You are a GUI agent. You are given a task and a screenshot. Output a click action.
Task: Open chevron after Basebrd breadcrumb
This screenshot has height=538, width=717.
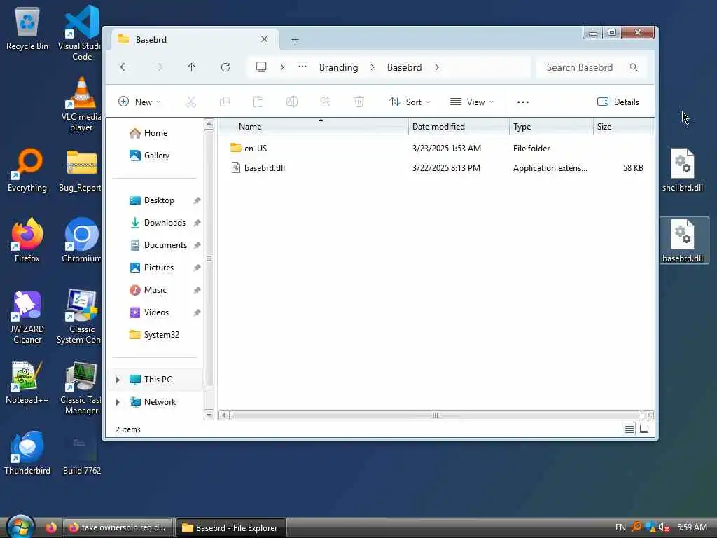(x=437, y=67)
